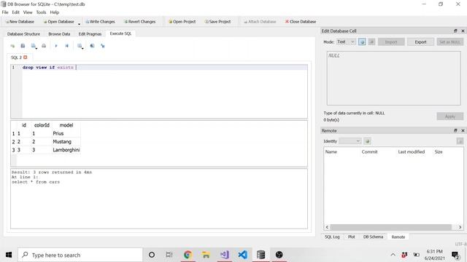Switch to the DB Schema tab

click(373, 237)
